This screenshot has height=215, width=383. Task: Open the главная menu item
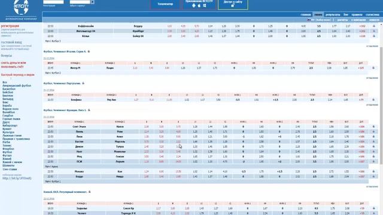306,14
